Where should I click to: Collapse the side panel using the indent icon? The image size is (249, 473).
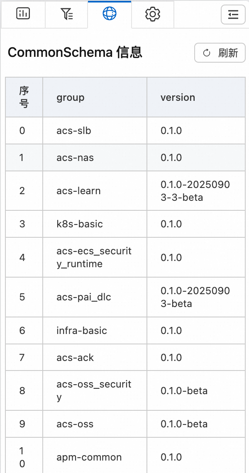[x=233, y=15]
